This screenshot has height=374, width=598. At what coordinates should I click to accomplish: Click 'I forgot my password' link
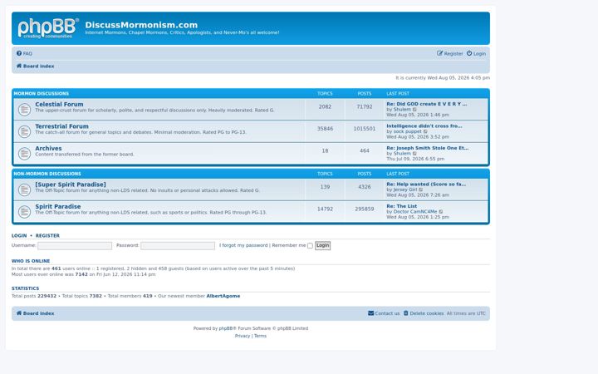coord(243,245)
